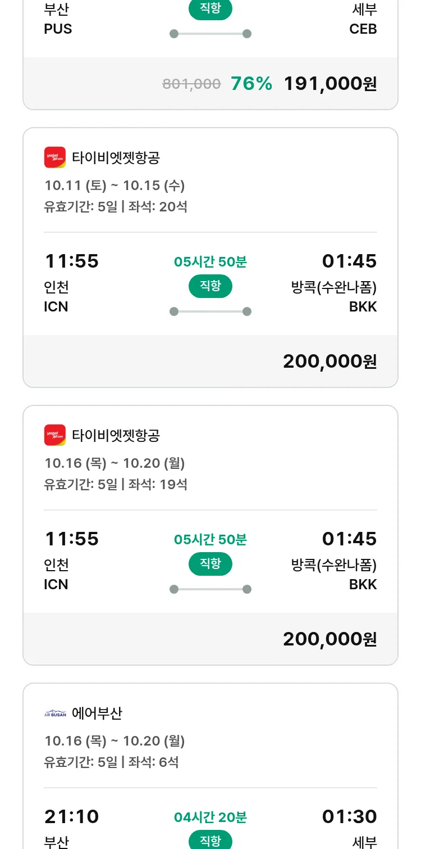Tap the Air Busan airline logo
The height and width of the screenshot is (849, 421).
(55, 713)
